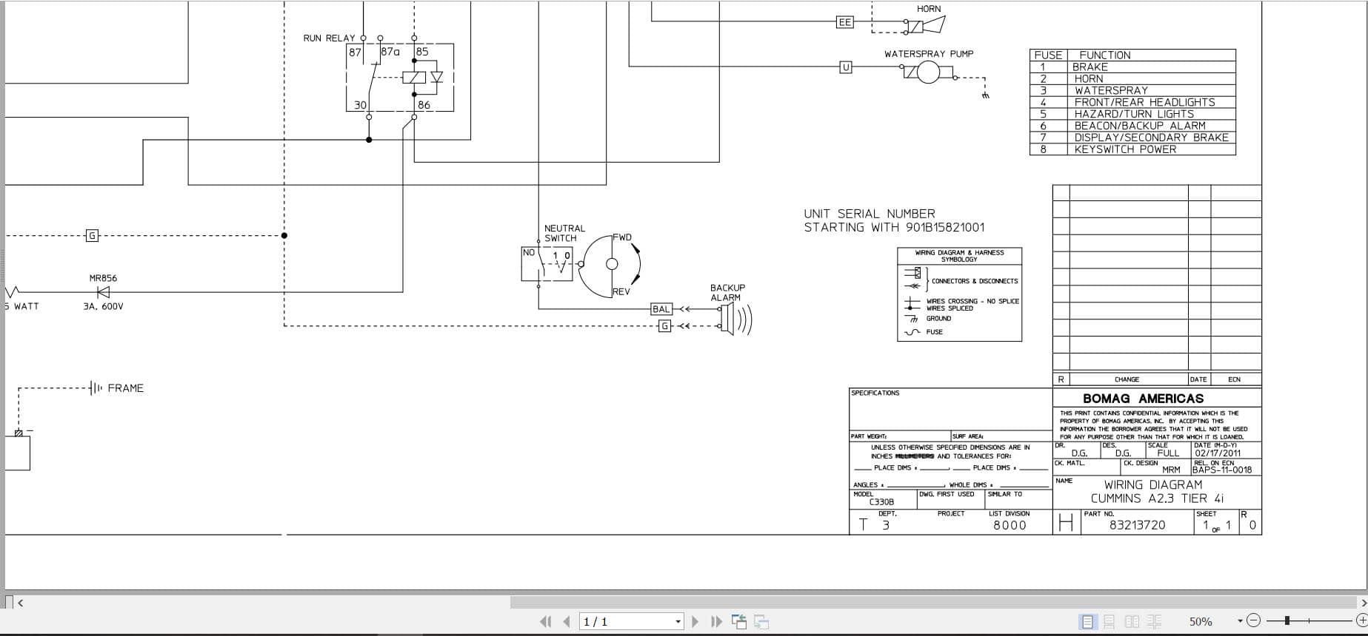Click fuse table row BRAKE
This screenshot has width=1368, height=636.
tap(1132, 67)
